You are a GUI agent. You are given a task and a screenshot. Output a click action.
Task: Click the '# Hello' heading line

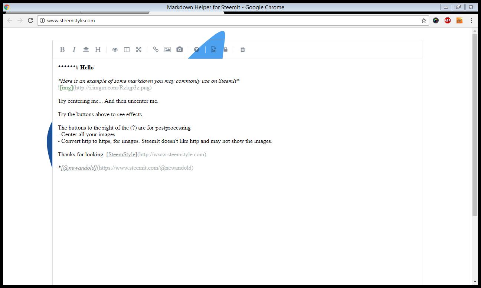[76, 68]
